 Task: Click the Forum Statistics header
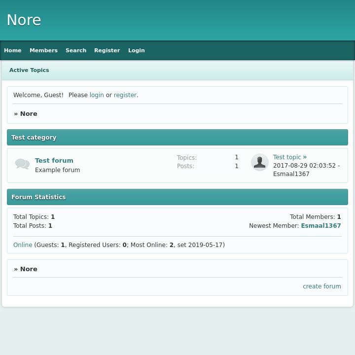click(x=38, y=197)
